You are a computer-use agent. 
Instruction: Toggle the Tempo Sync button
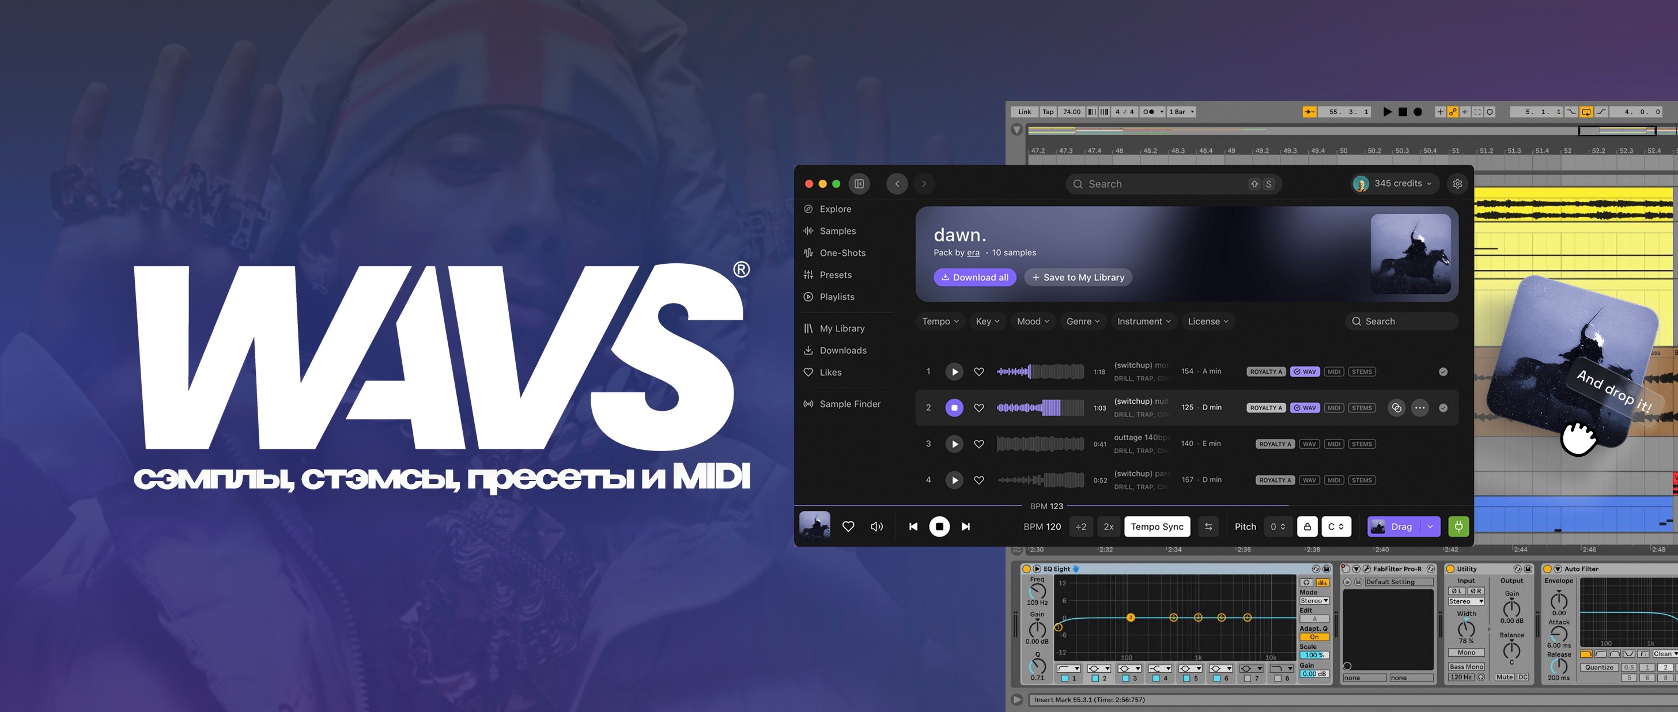(x=1157, y=527)
